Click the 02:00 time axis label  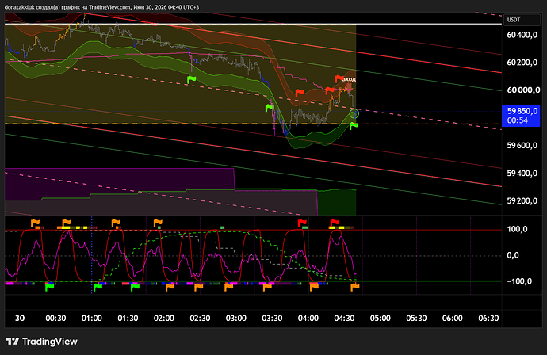point(164,318)
